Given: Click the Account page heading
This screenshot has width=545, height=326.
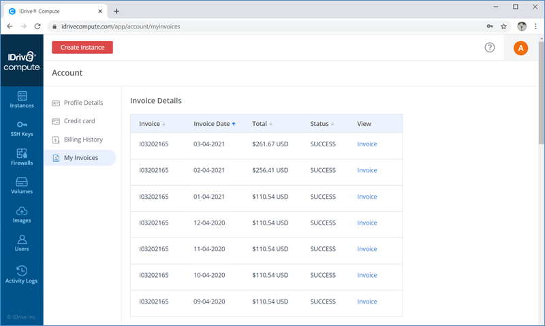Looking at the screenshot, I should coord(67,73).
